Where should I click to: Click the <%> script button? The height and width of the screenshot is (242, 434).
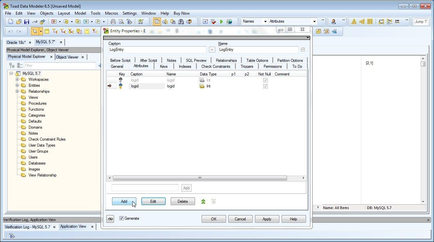[x=110, y=219]
